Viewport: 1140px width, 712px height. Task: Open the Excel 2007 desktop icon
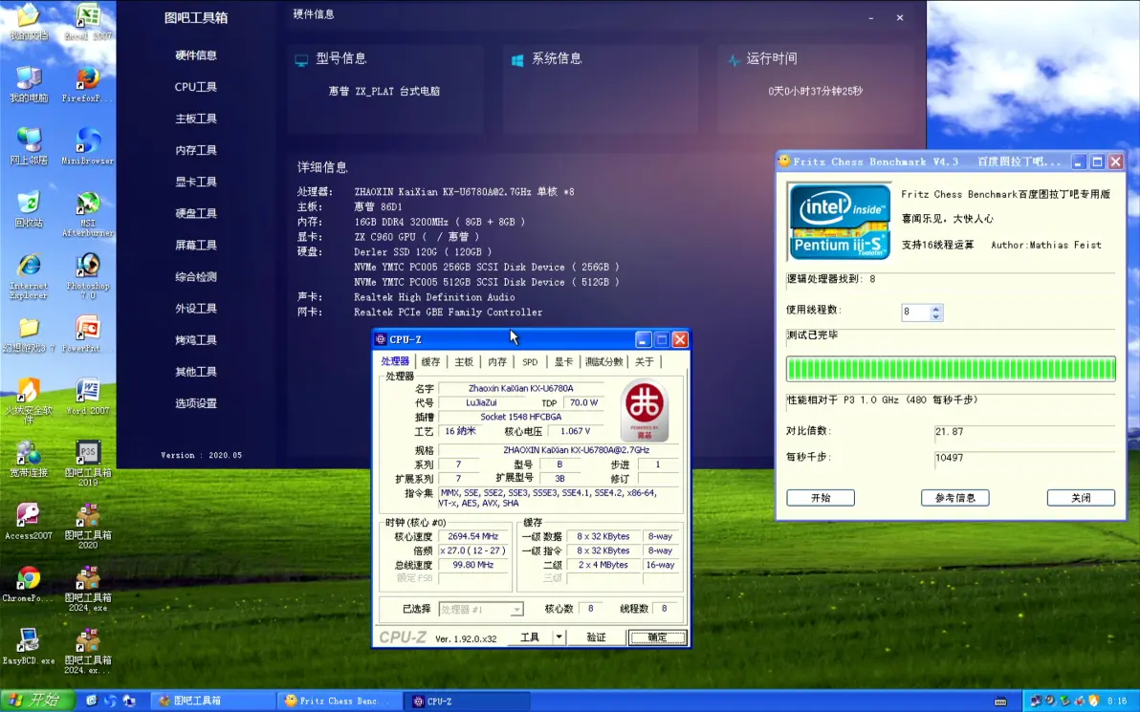(88, 20)
